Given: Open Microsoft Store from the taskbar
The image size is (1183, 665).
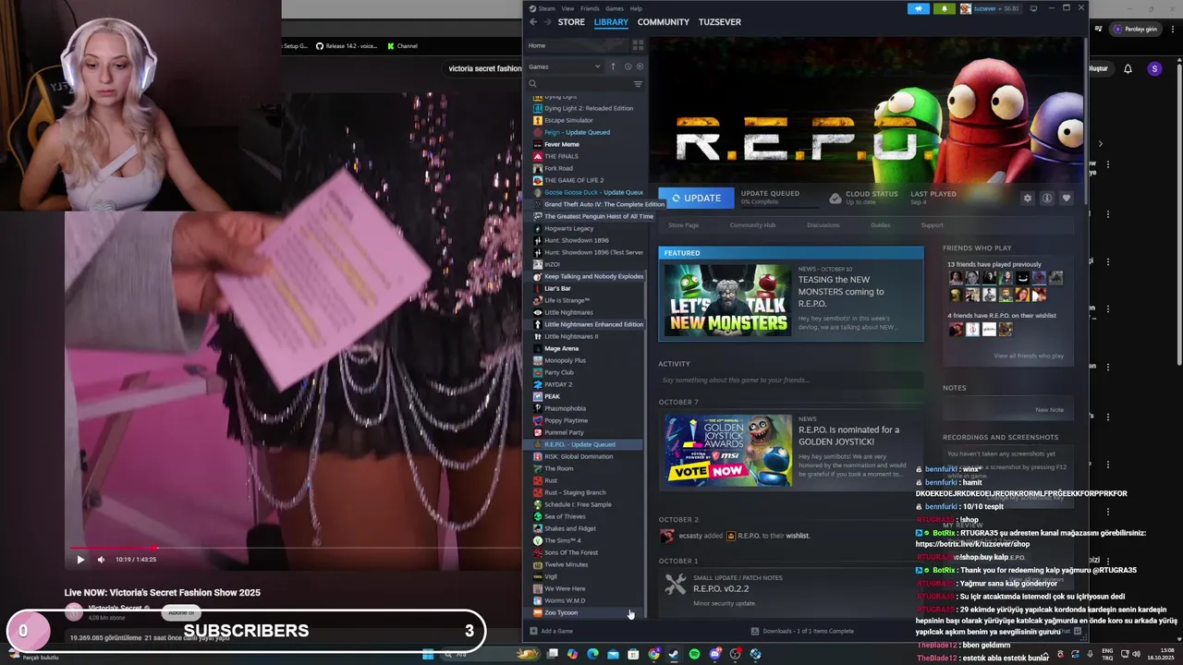Looking at the screenshot, I should (633, 654).
